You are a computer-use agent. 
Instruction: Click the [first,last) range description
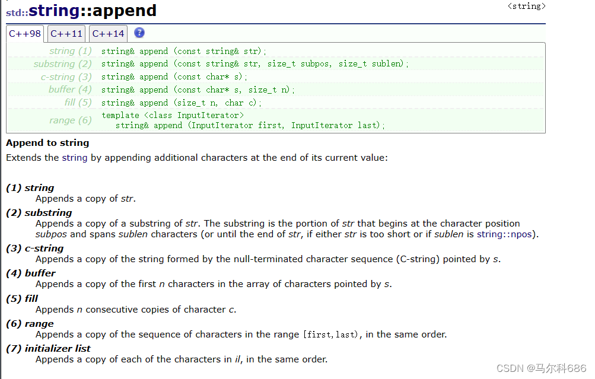click(241, 335)
